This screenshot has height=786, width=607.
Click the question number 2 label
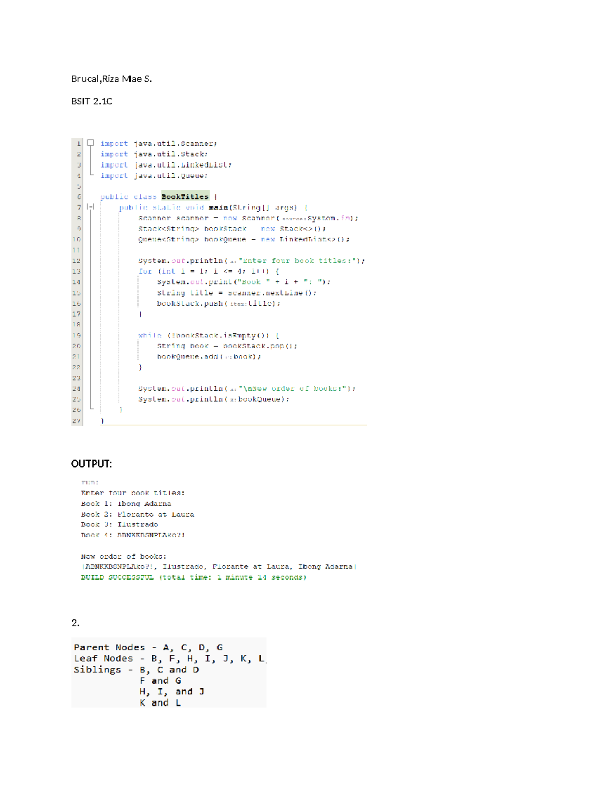tap(75, 623)
